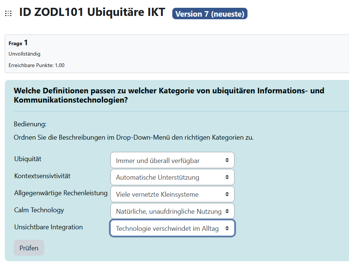The image size is (349, 263).
Task: Open the Allgegenwärtige Rechenleistung dropdown
Action: point(172,194)
